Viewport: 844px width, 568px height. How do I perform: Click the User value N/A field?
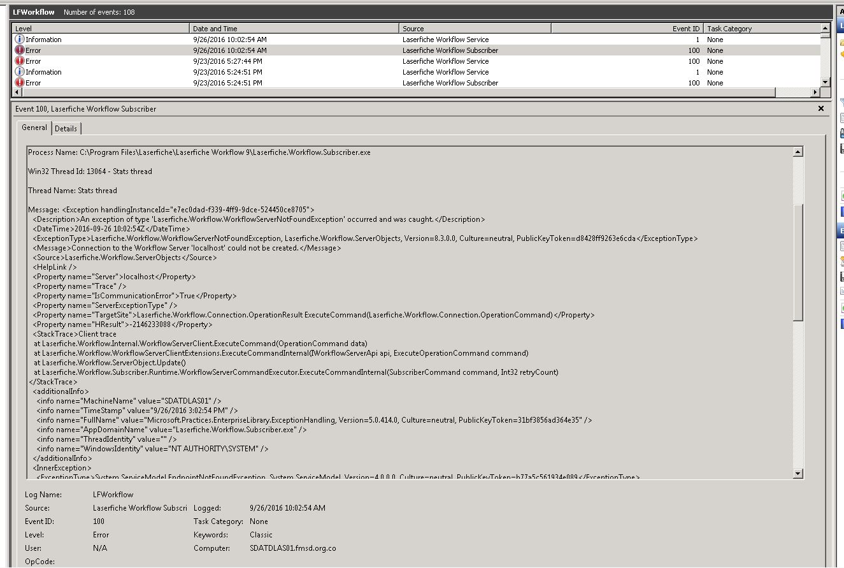[100, 548]
